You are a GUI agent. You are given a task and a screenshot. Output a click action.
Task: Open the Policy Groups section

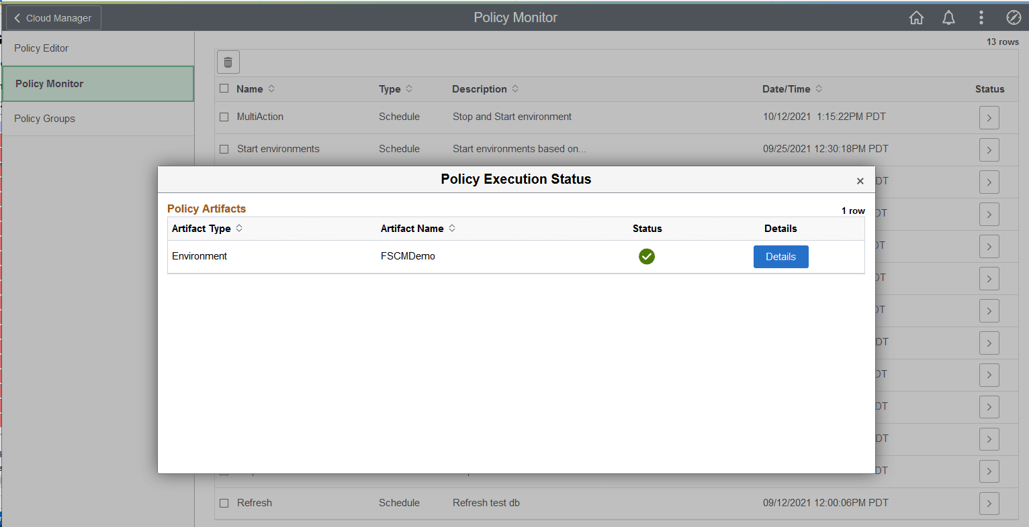tap(44, 118)
